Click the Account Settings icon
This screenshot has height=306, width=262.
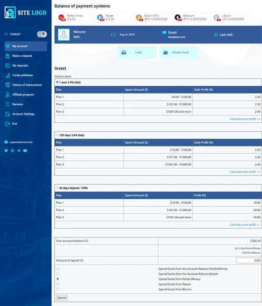click(x=8, y=114)
